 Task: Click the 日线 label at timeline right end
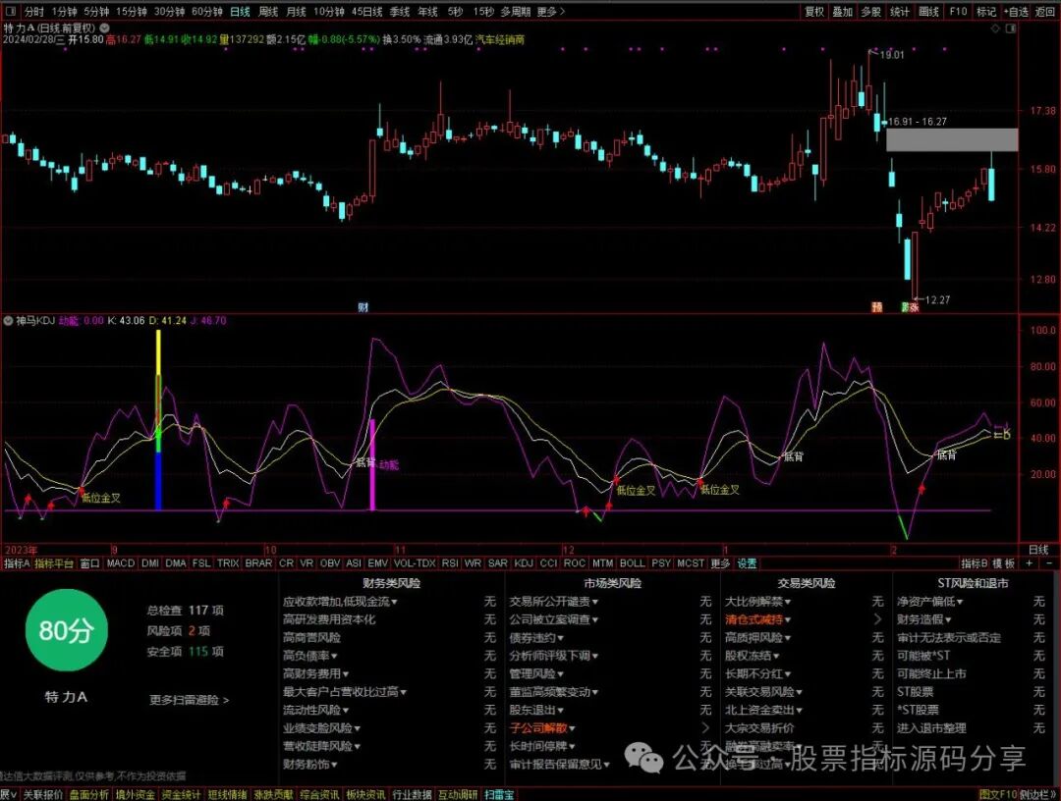tap(1038, 551)
